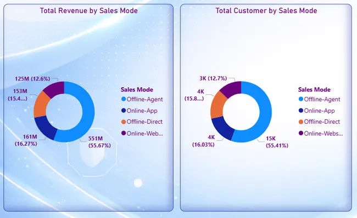Click the Total Revenue by Sales Mode title

tap(89, 10)
